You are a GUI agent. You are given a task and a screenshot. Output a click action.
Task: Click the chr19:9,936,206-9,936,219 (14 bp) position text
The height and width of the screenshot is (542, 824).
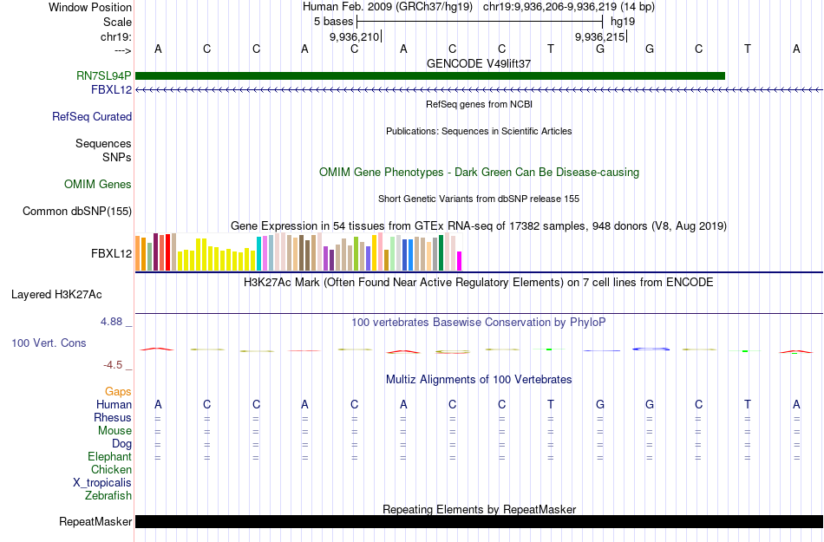(569, 7)
